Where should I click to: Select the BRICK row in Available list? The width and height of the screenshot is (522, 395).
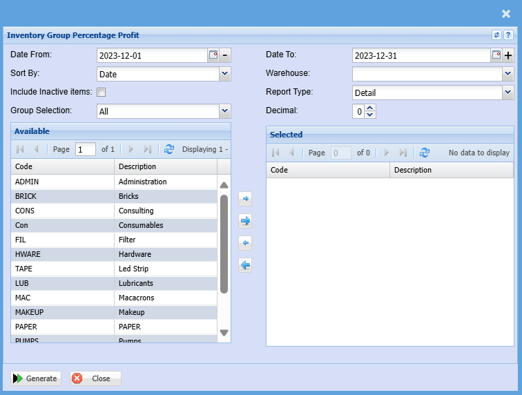pyautogui.click(x=62, y=196)
